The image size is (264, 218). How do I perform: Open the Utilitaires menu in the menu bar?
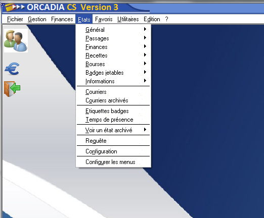tap(128, 19)
